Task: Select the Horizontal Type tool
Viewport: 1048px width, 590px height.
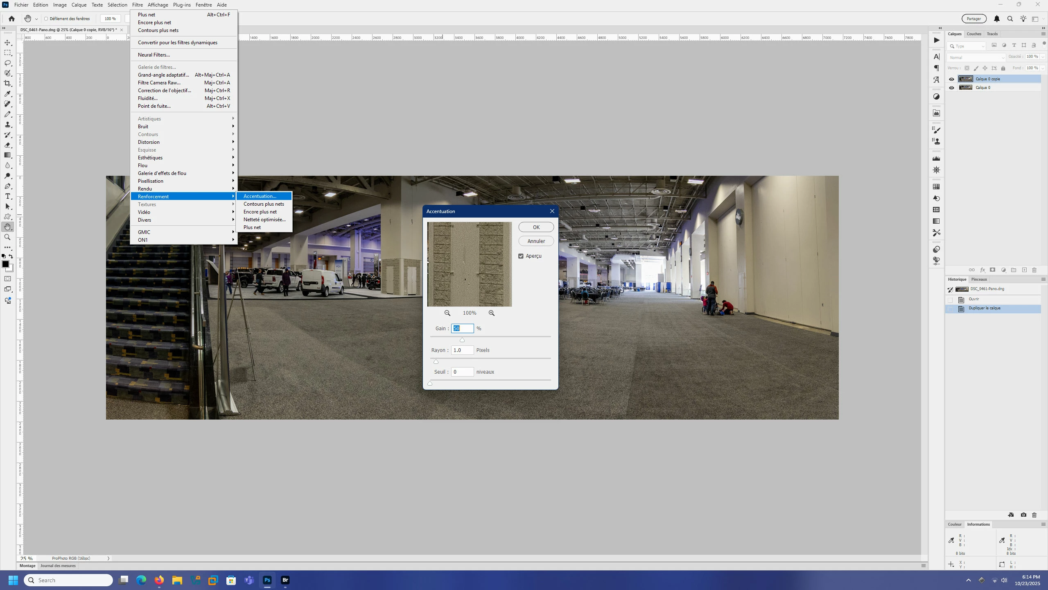Action: tap(7, 196)
